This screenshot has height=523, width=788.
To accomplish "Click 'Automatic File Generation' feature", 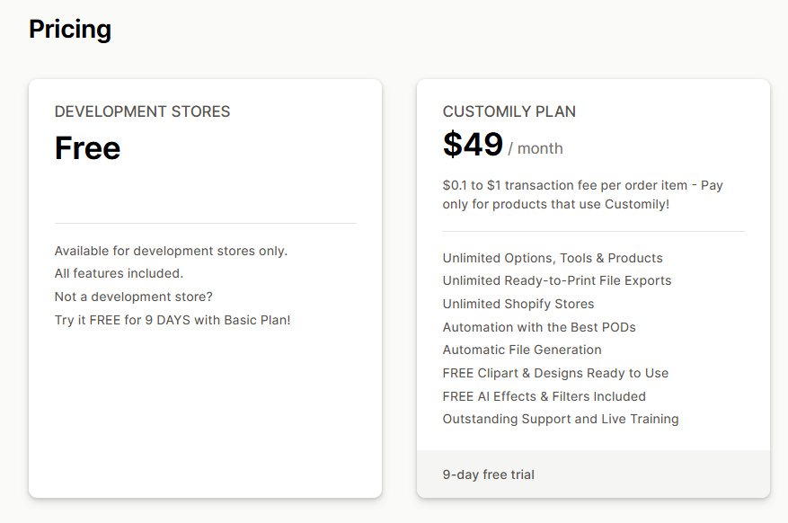I will point(522,350).
